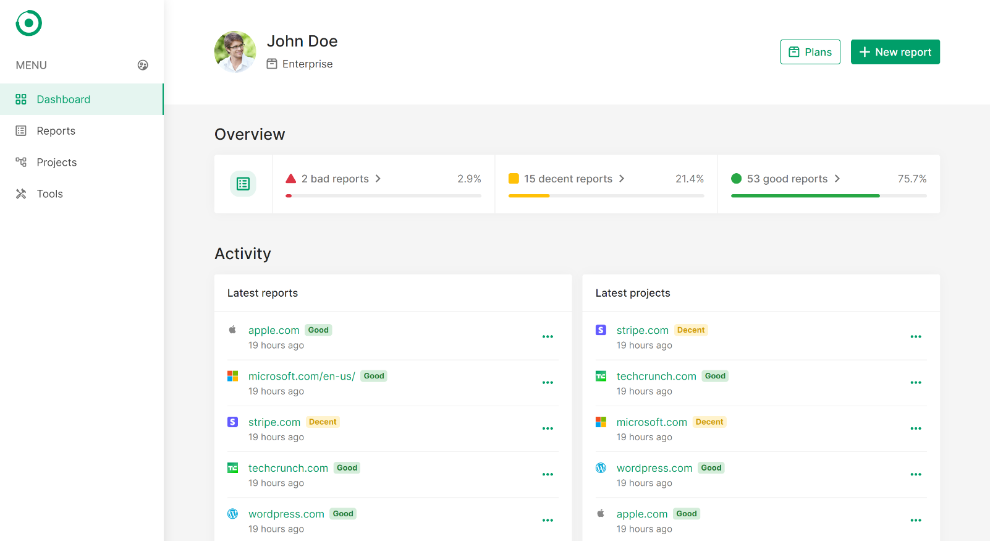Click the yellow decent reports progress bar
This screenshot has width=990, height=541.
click(x=606, y=196)
